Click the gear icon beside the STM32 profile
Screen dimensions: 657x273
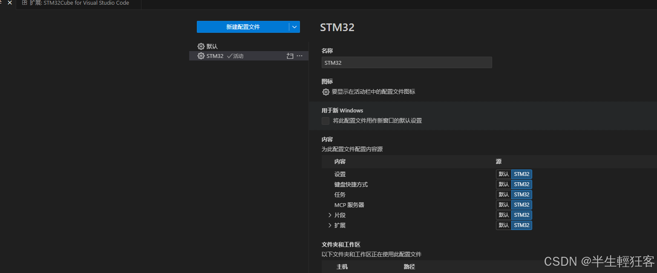pyautogui.click(x=201, y=56)
